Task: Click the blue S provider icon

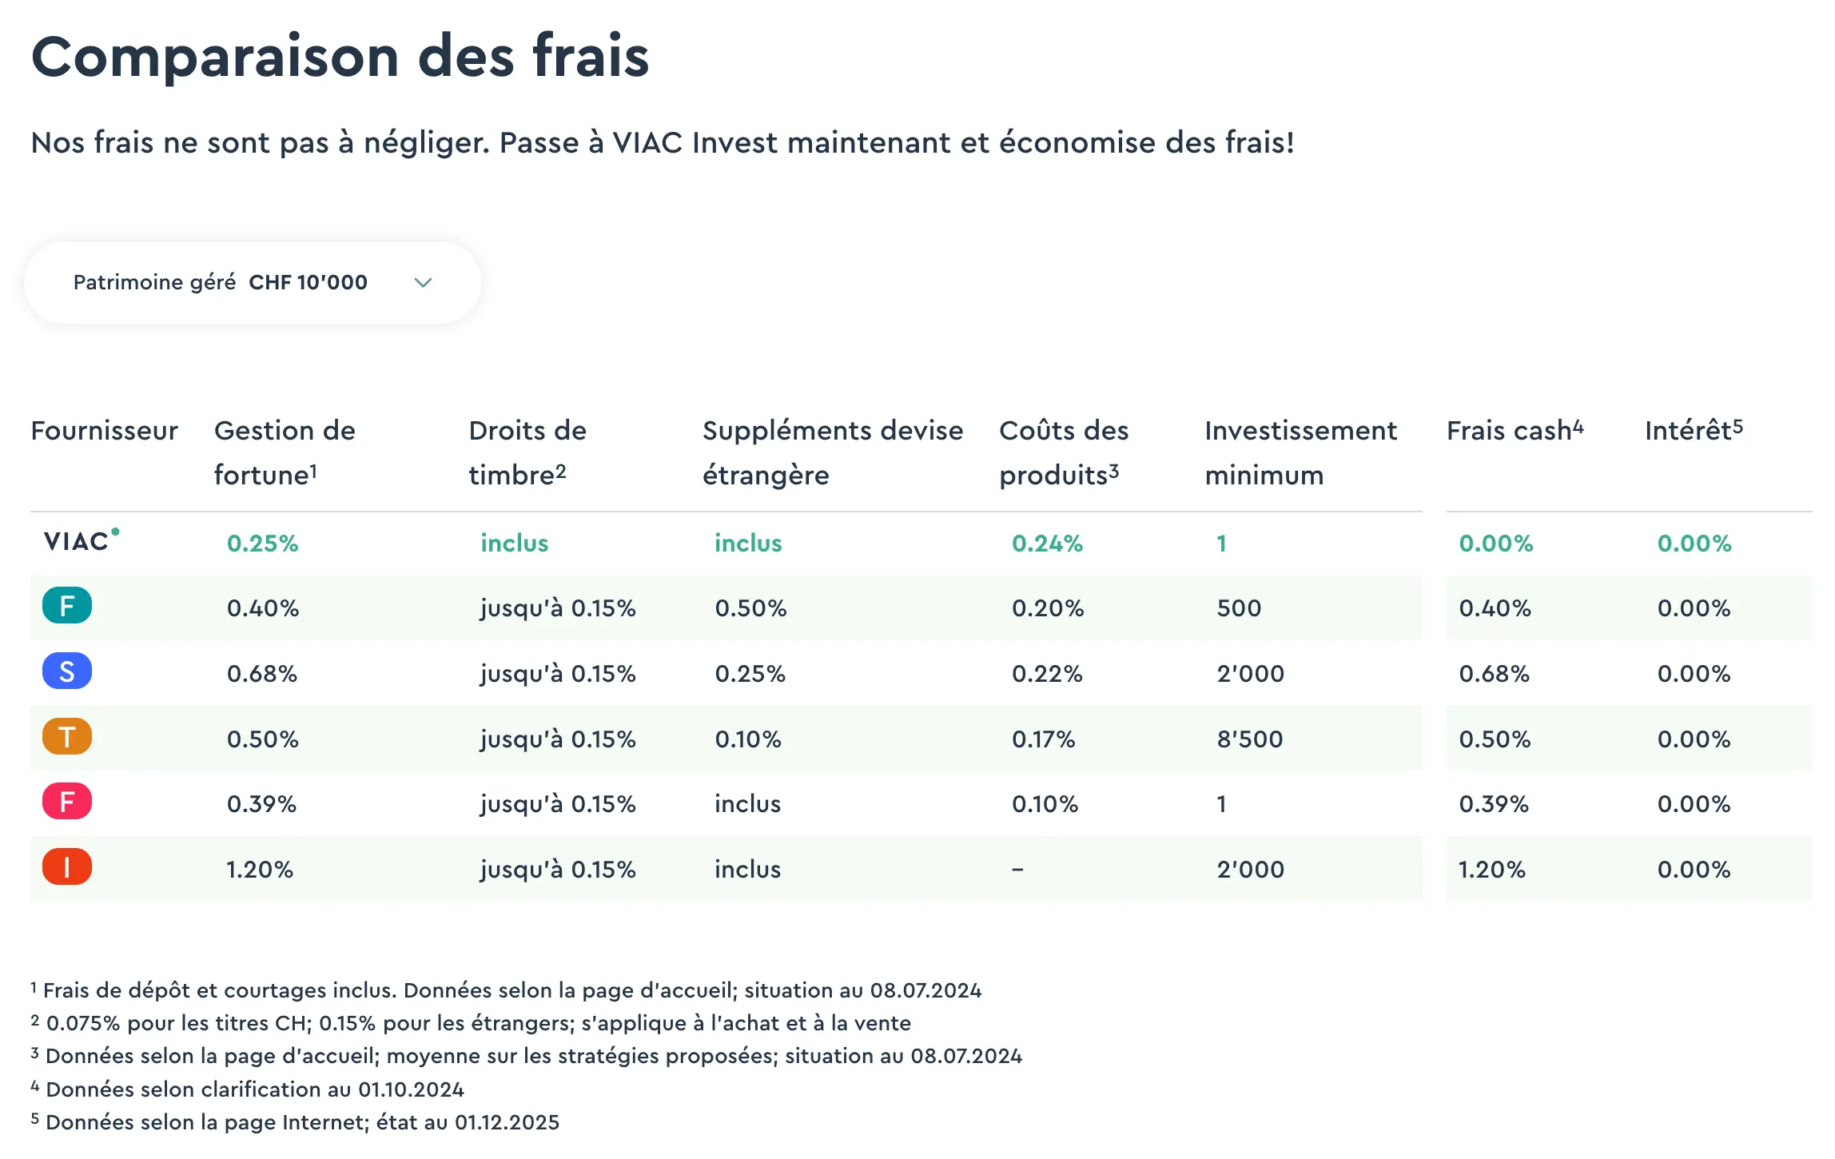Action: point(67,673)
